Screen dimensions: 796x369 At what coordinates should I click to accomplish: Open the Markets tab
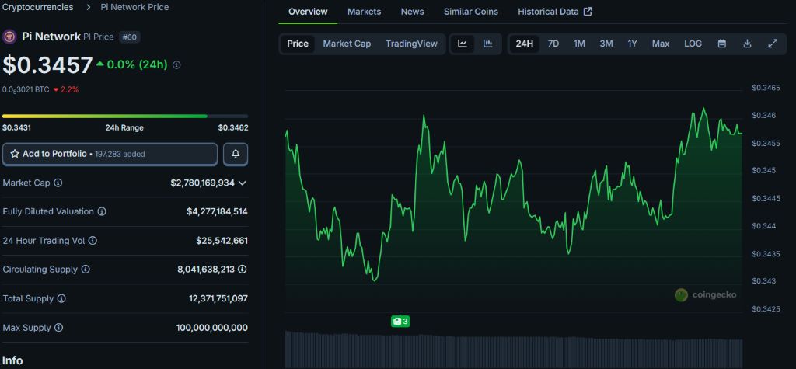point(364,11)
